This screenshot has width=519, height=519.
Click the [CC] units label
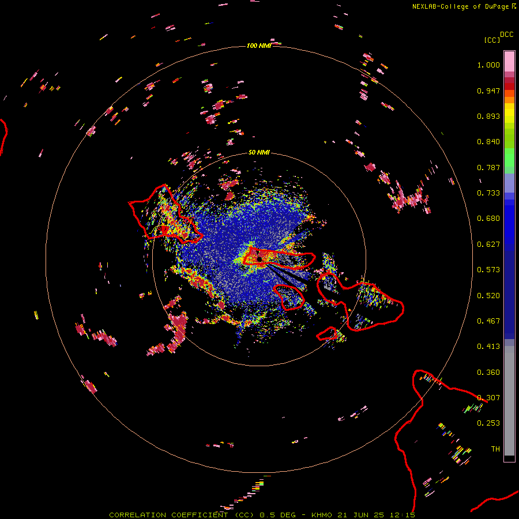click(492, 40)
